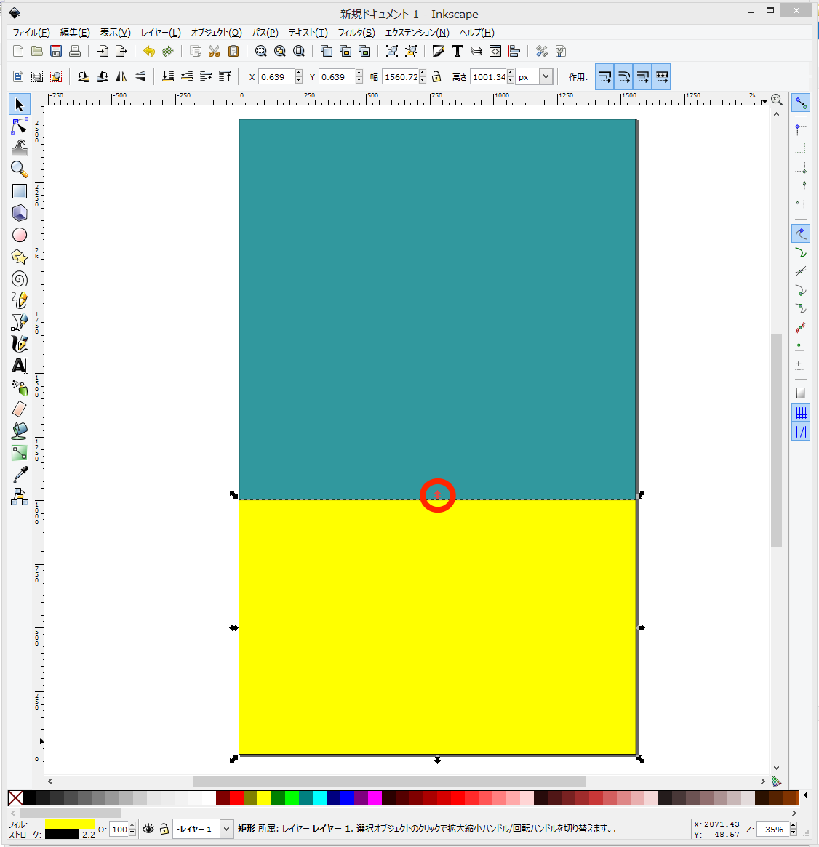Open the ruler corner zoom menu
Image resolution: width=819 pixels, height=847 pixels.
776,100
